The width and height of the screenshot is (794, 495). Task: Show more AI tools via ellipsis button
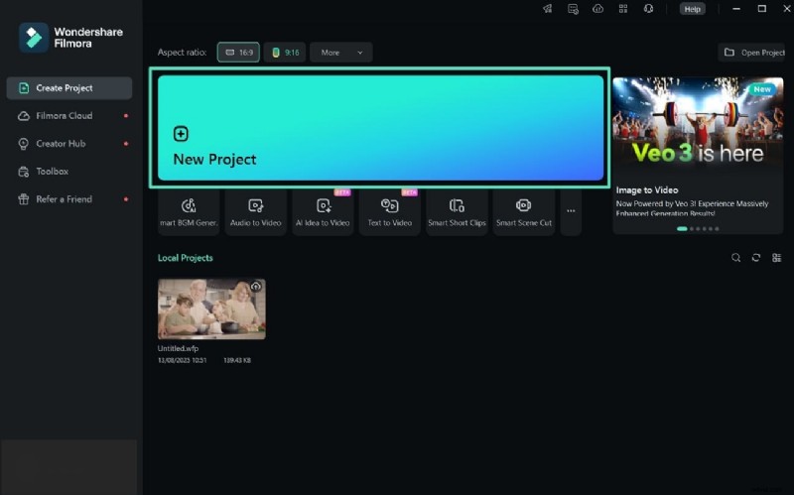[571, 211]
